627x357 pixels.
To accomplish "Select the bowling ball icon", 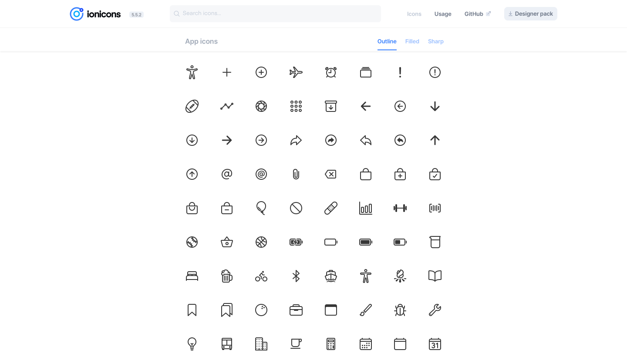I will 261,310.
